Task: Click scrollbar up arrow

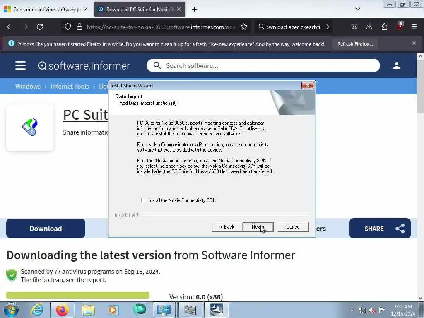Action: (x=420, y=56)
